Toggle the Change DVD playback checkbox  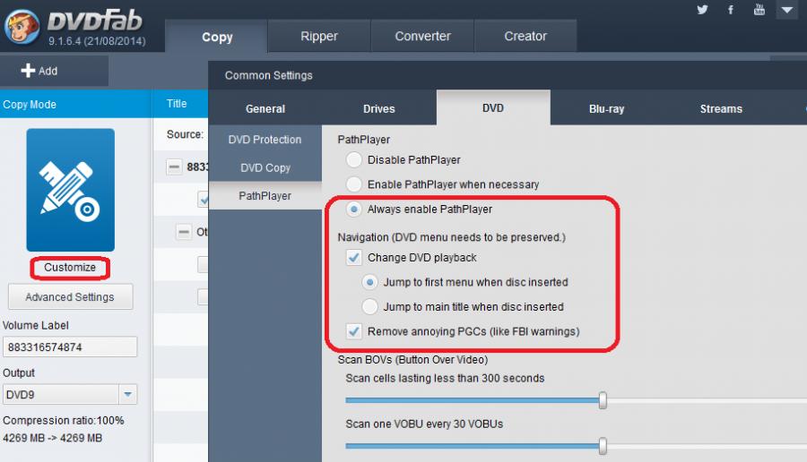(x=354, y=258)
